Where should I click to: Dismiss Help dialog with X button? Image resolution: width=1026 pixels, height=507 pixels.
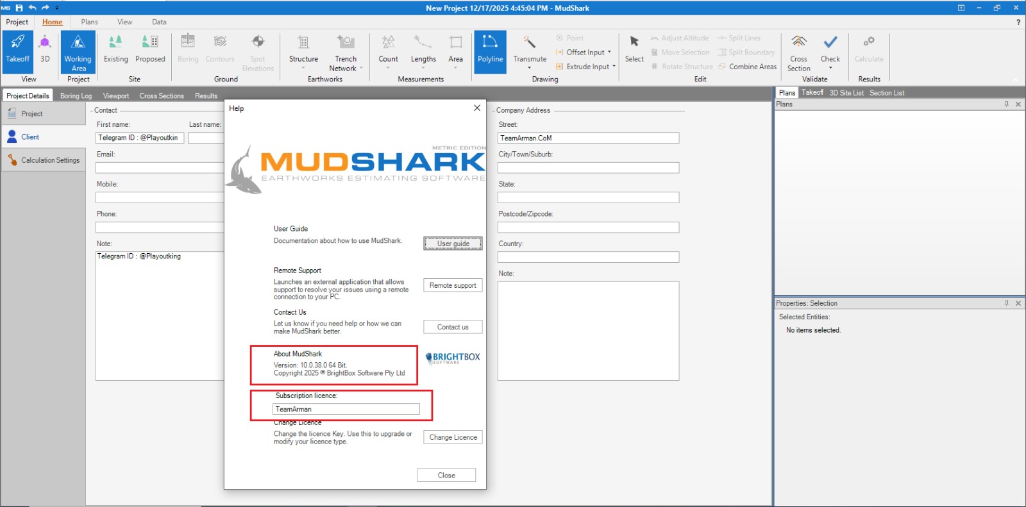click(x=477, y=108)
